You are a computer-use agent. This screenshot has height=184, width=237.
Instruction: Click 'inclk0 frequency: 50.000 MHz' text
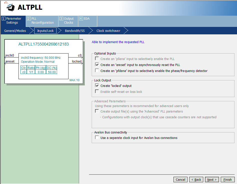point(41,58)
